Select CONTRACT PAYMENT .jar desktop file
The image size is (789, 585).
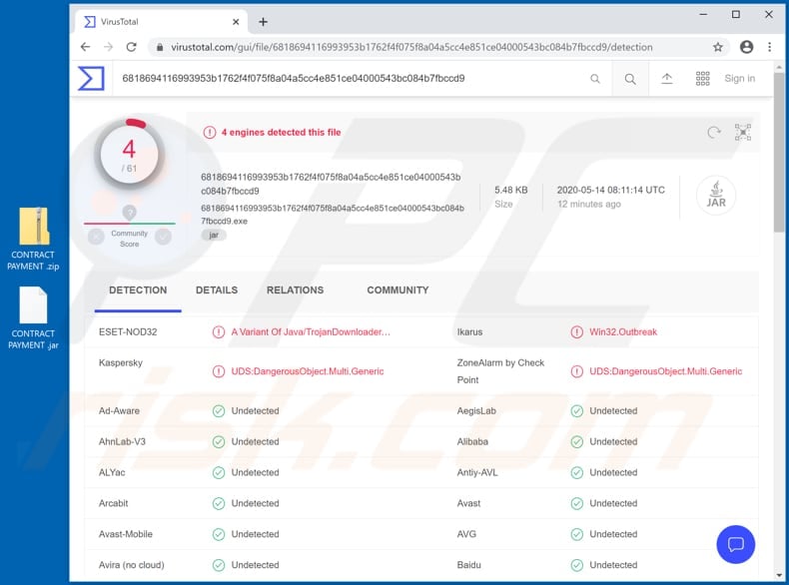33,318
